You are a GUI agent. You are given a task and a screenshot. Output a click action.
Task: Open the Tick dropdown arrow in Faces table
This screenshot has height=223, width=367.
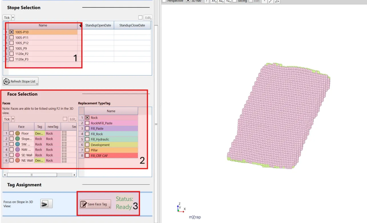13,119
